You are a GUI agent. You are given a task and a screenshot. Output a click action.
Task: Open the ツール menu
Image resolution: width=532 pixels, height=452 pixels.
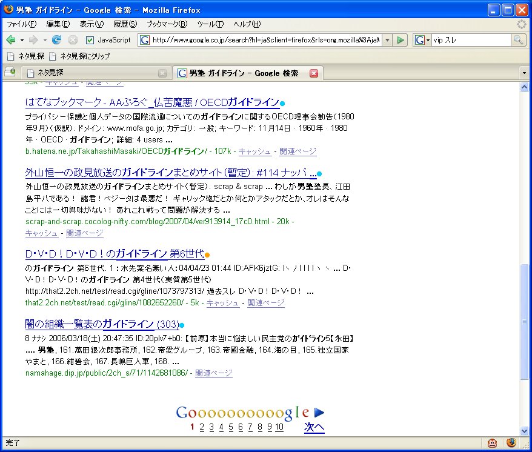pyautogui.click(x=210, y=24)
